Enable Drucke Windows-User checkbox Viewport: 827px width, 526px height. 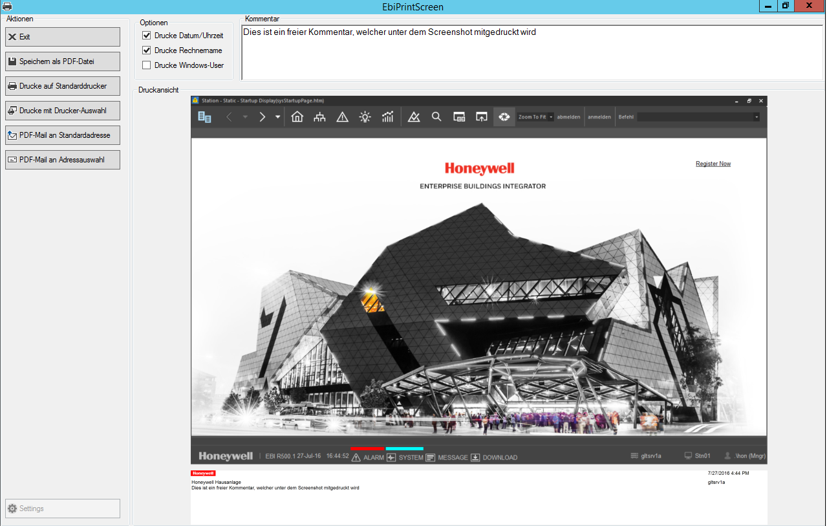146,65
